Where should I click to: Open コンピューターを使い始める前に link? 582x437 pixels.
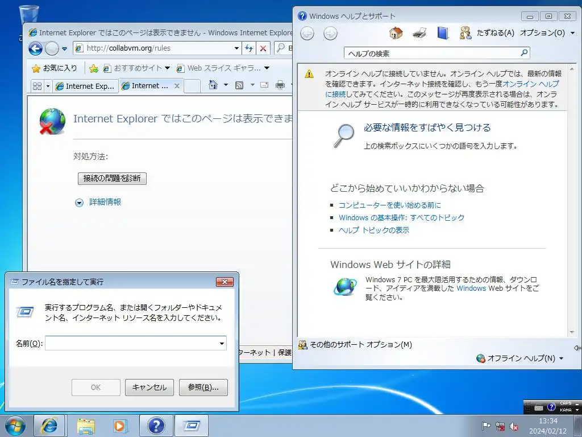(389, 205)
